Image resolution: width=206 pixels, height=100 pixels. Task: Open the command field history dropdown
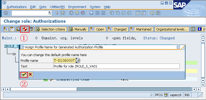coord(50,13)
